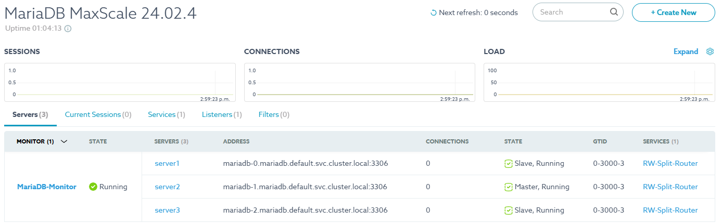Image resolution: width=722 pixels, height=223 pixels.
Task: Click the Sessions graph area
Action: [x=120, y=82]
